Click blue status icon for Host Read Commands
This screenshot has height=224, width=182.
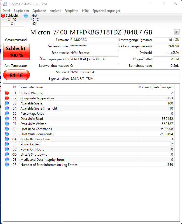[7, 129]
